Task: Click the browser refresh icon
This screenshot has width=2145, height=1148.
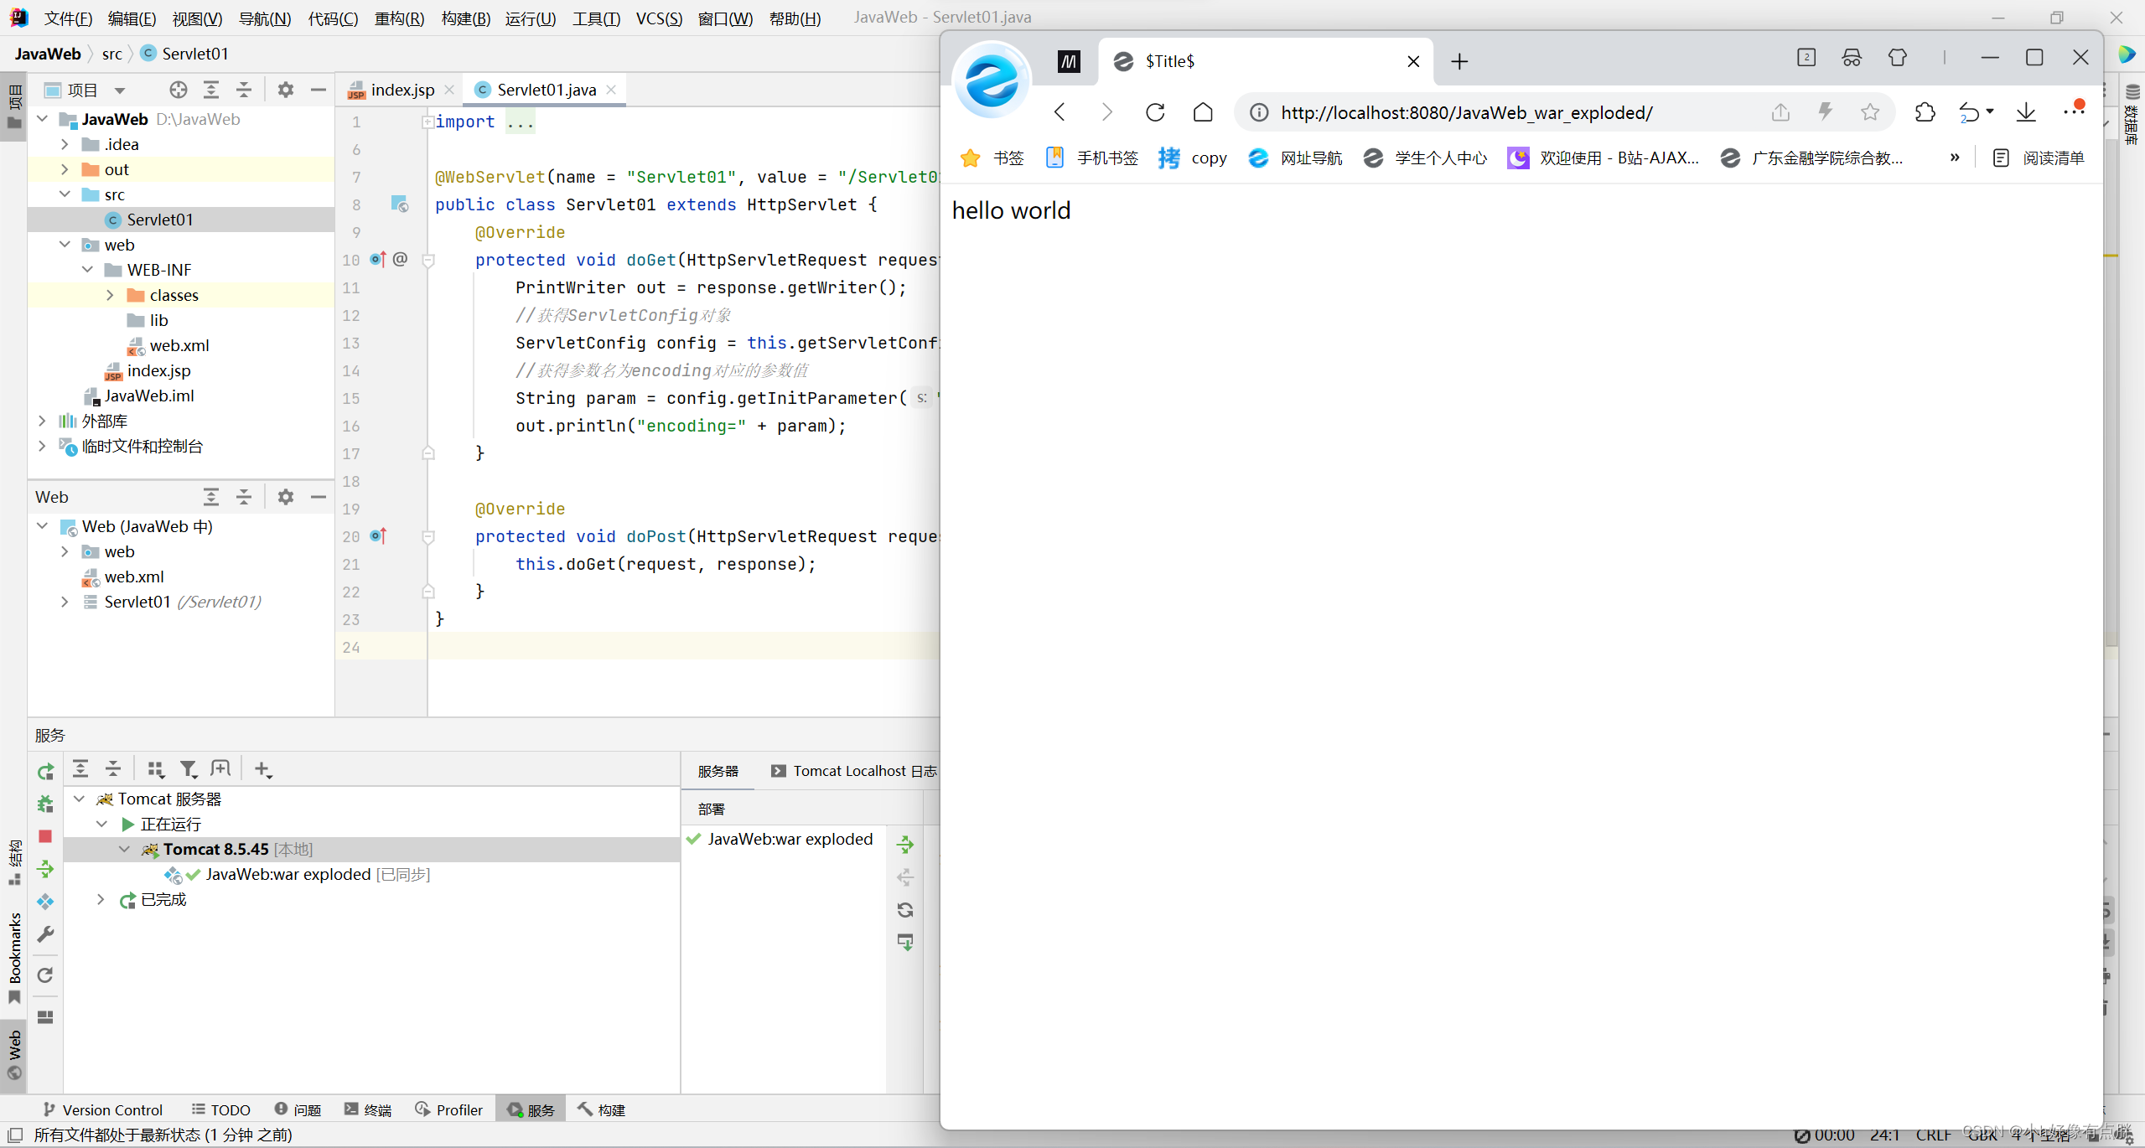Action: pos(1155,112)
